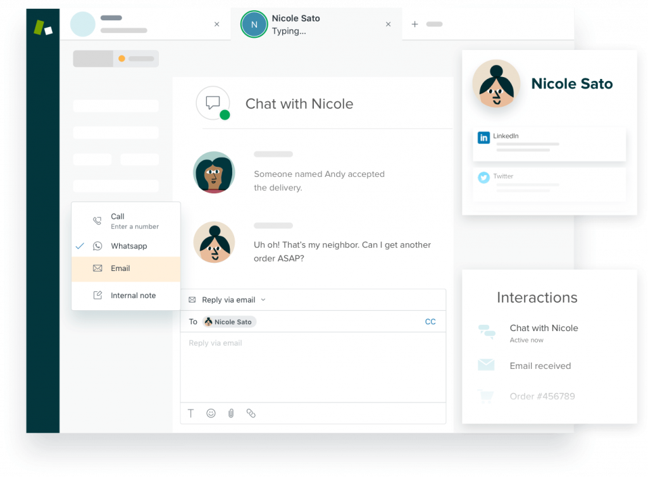Click the Whatsapp logo icon
The width and height of the screenshot is (648, 477).
97,246
